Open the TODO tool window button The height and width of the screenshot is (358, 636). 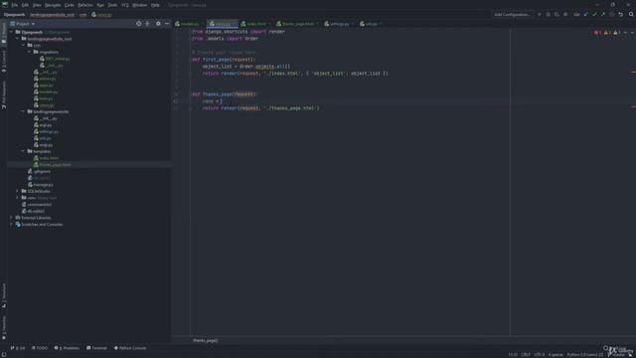pos(40,348)
